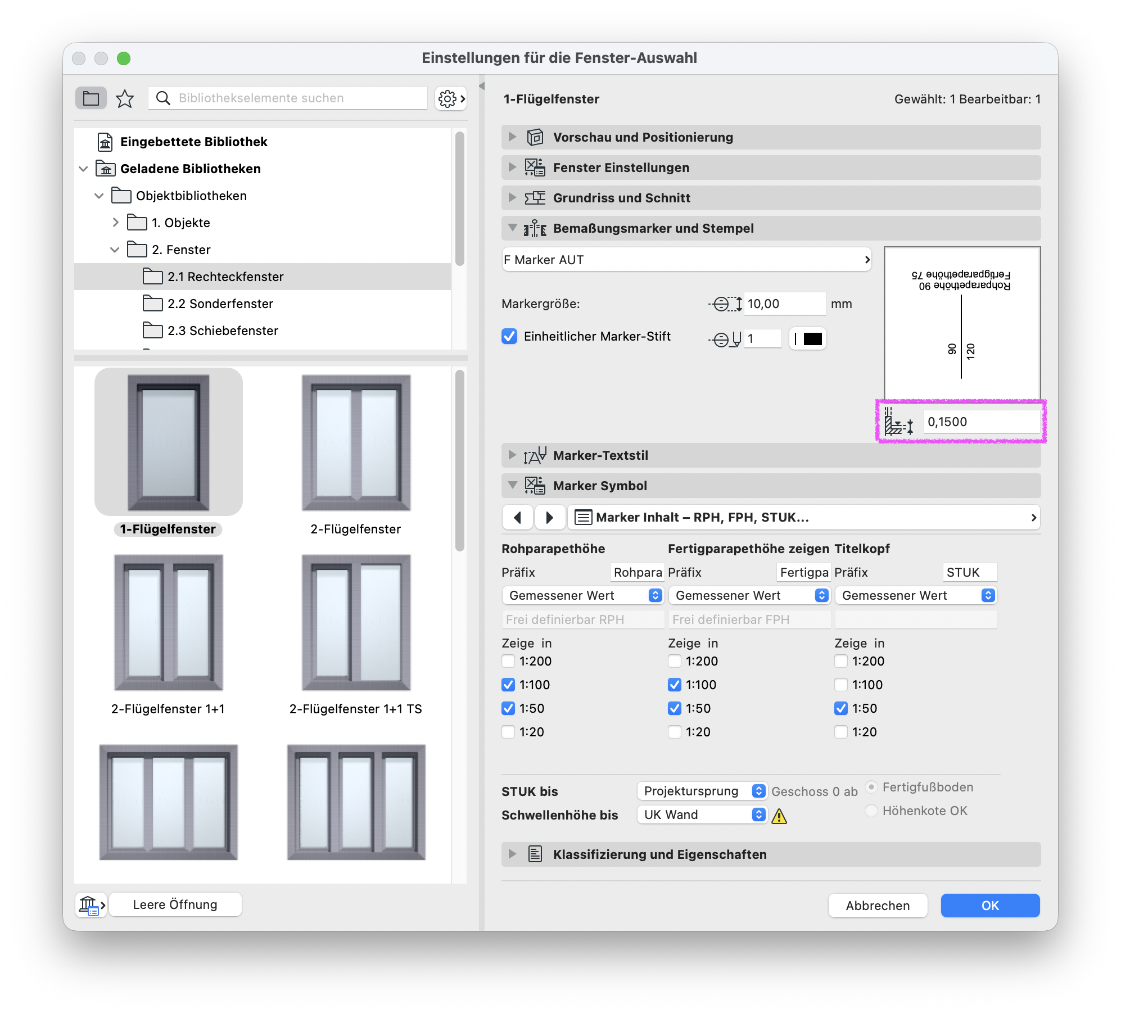Screen dimensions: 1121x1014
Task: Enable Rohparapethöhe 1:200 checkbox
Action: click(508, 661)
